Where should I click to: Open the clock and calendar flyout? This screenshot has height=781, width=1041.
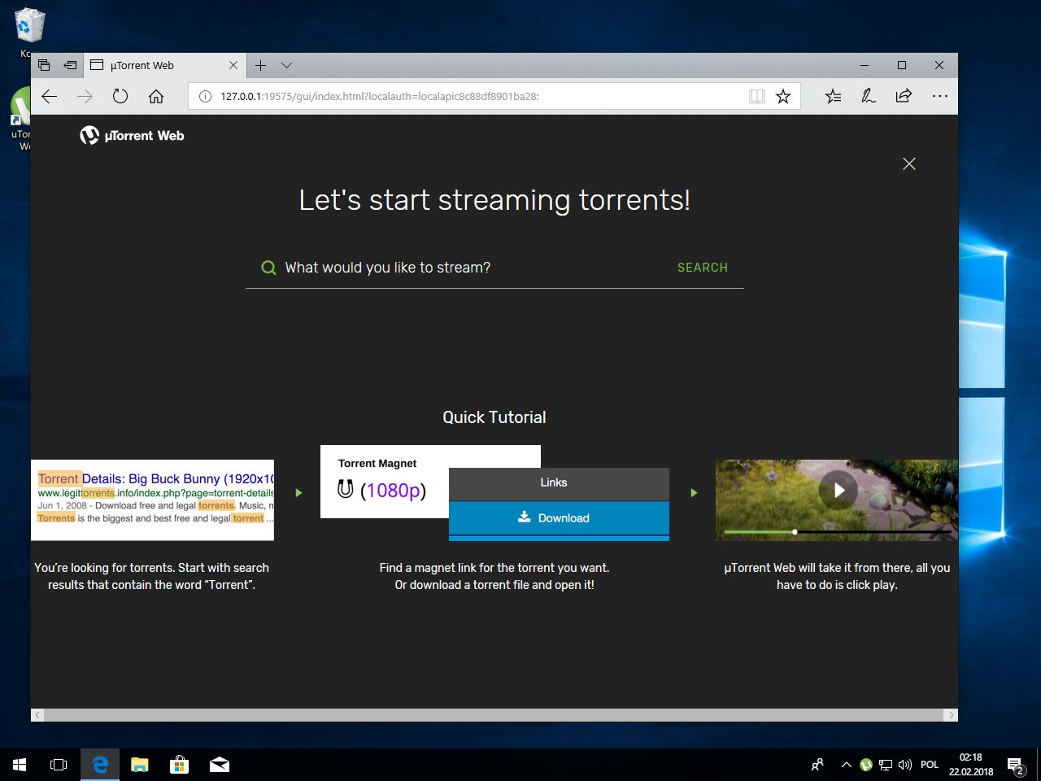click(x=971, y=765)
